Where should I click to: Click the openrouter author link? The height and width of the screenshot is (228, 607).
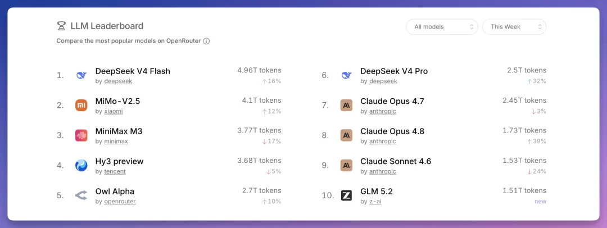tap(120, 202)
